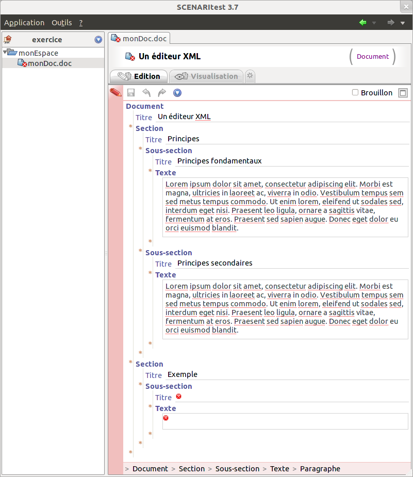Click the red error icon in the empty Texte box

coord(166,418)
